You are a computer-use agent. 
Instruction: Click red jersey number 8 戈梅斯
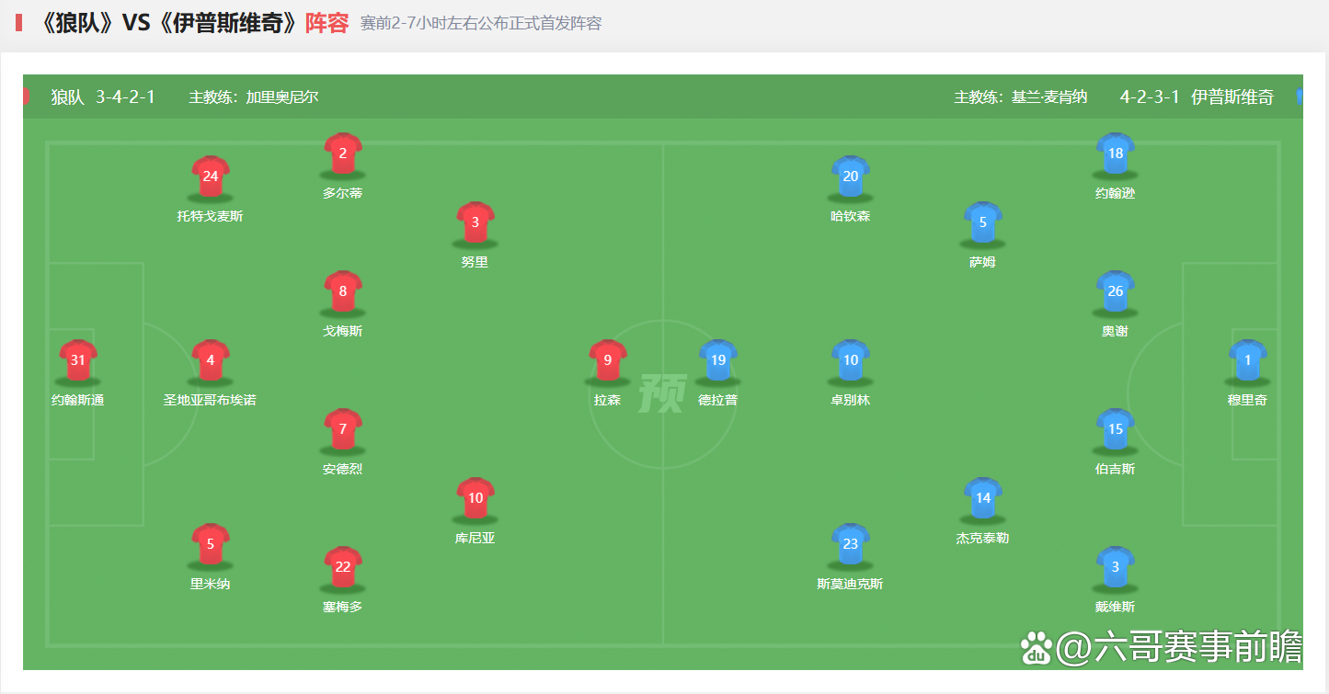coord(343,291)
